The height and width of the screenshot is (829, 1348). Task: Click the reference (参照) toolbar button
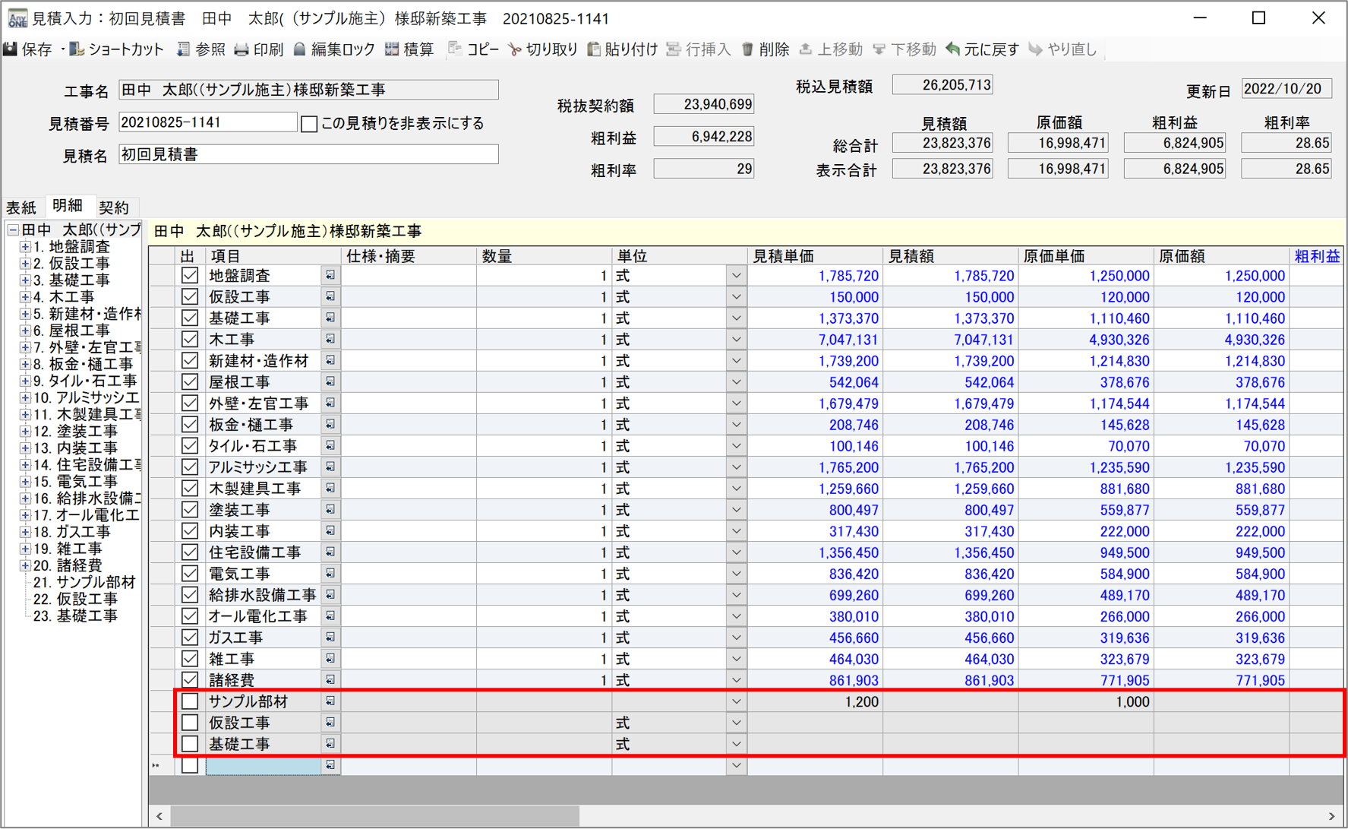click(x=201, y=49)
